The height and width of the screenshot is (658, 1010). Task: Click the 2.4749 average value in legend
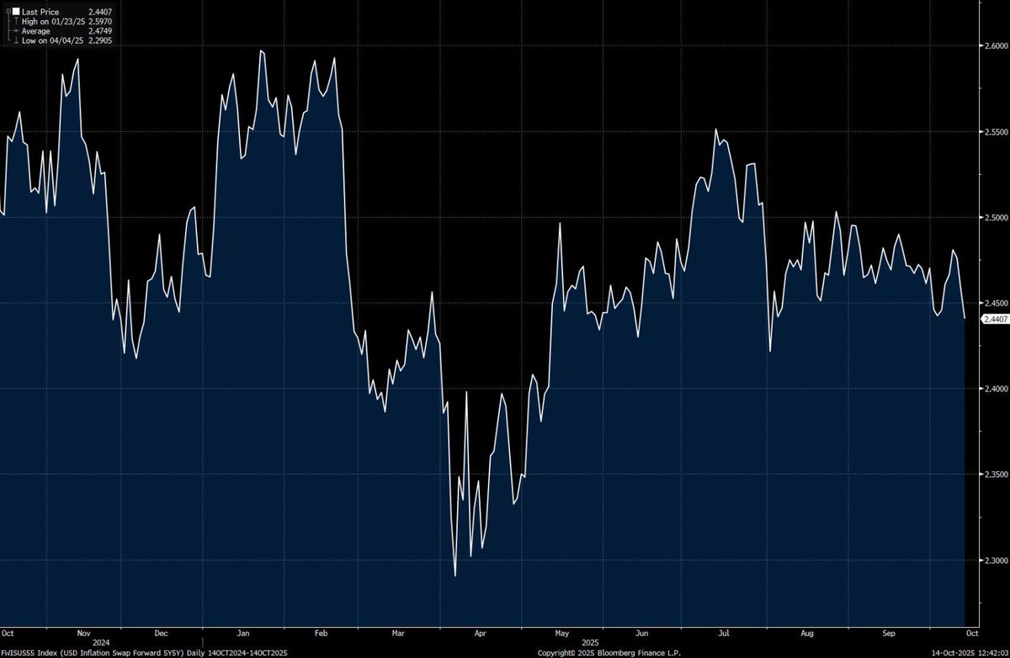(x=100, y=30)
